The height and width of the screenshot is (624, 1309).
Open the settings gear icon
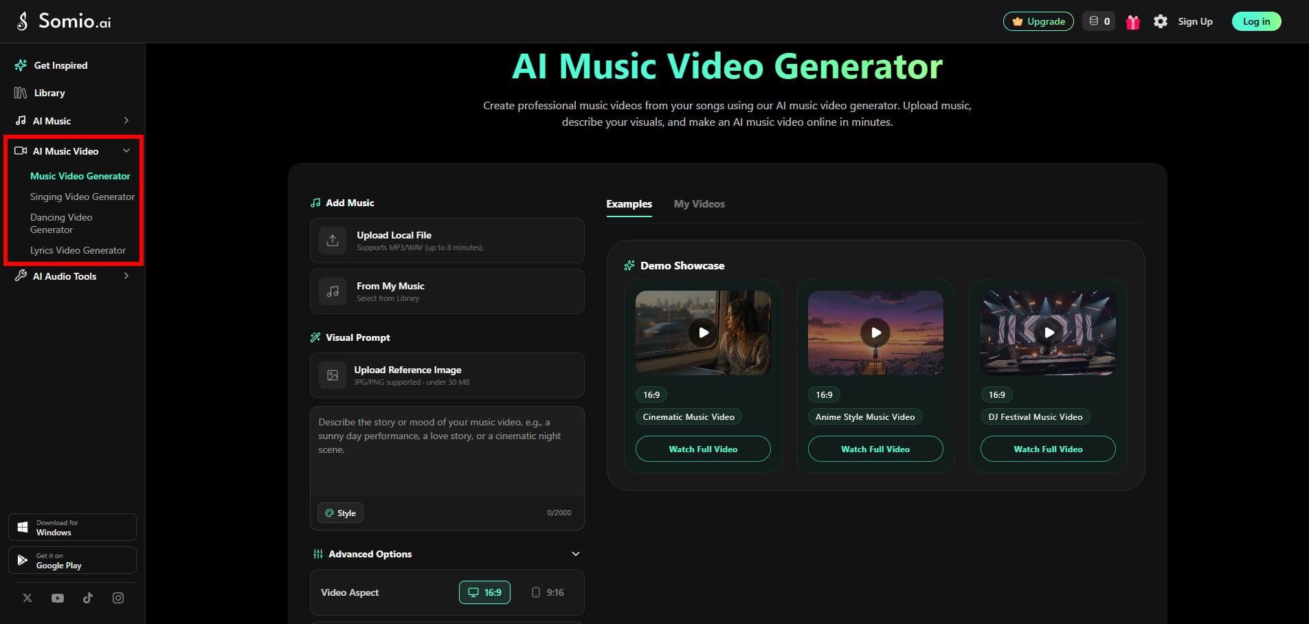click(1161, 21)
